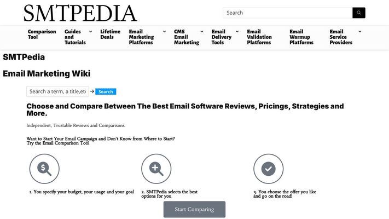Open Lifetime Deals menu item

click(x=111, y=34)
